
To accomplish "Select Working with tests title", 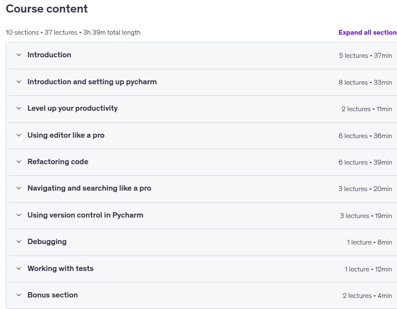I will point(61,269).
